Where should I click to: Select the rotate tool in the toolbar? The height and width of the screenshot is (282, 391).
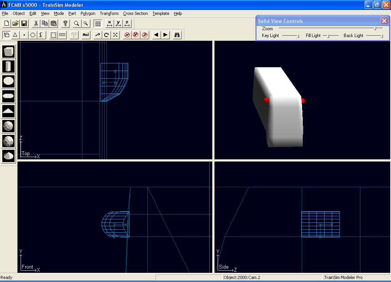tap(107, 35)
